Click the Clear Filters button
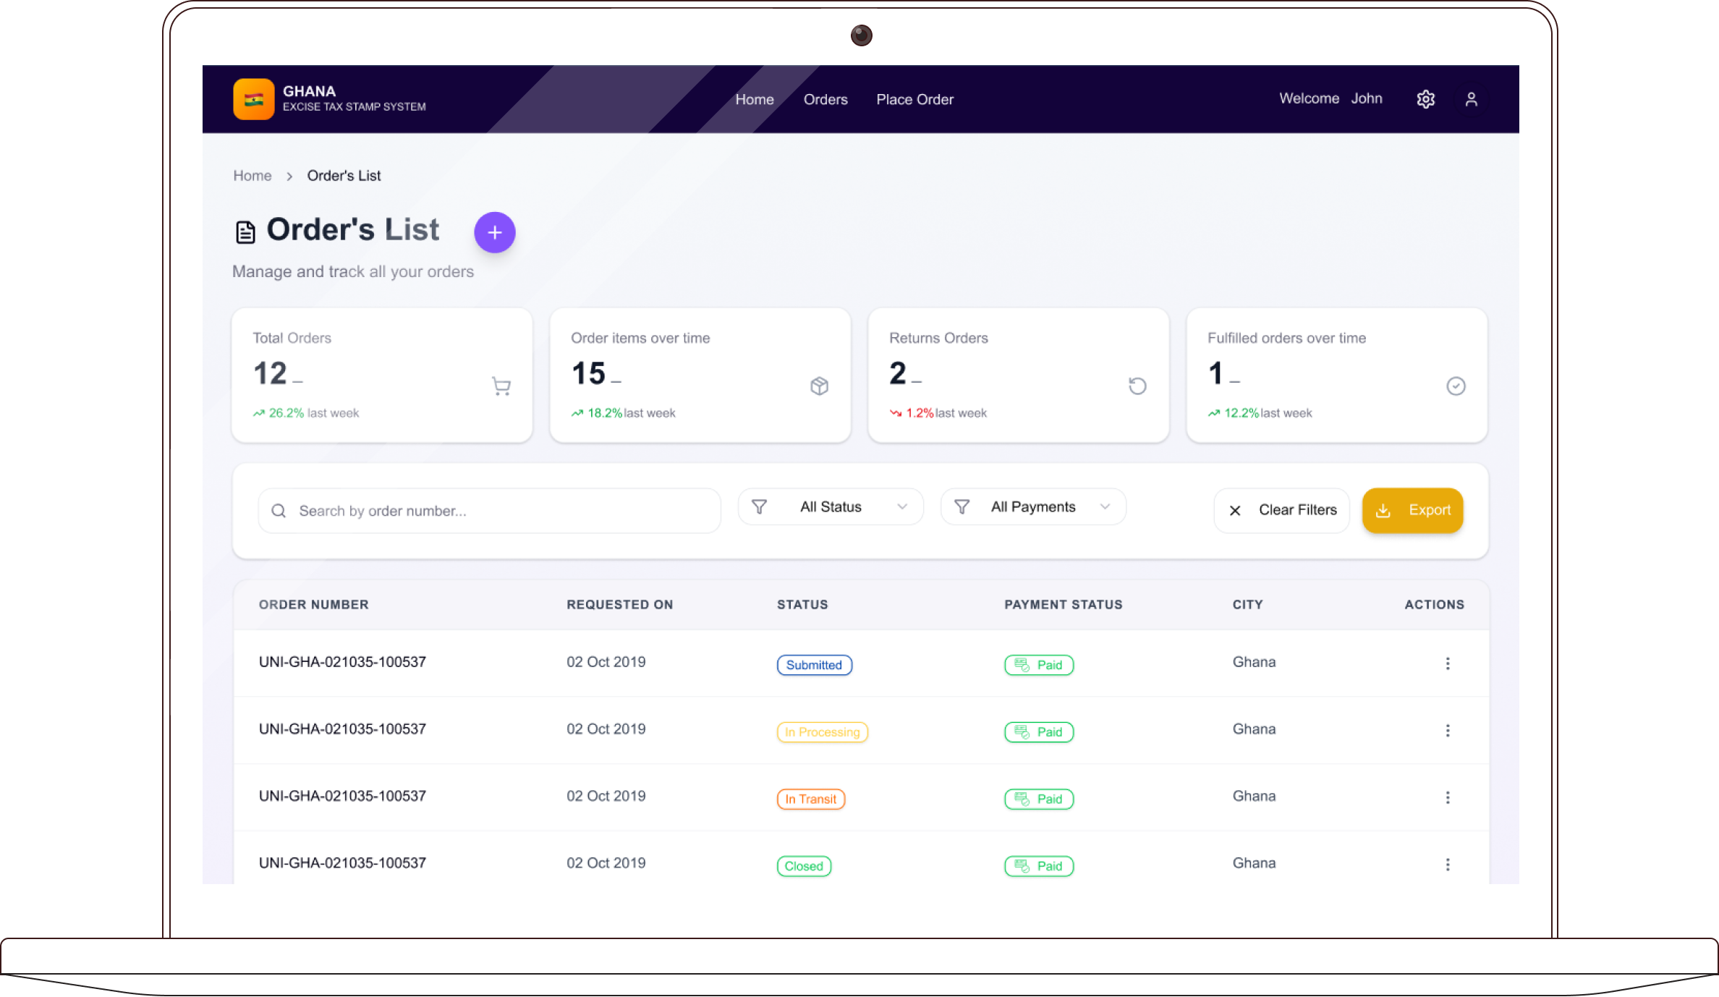This screenshot has width=1719, height=997. click(x=1282, y=510)
